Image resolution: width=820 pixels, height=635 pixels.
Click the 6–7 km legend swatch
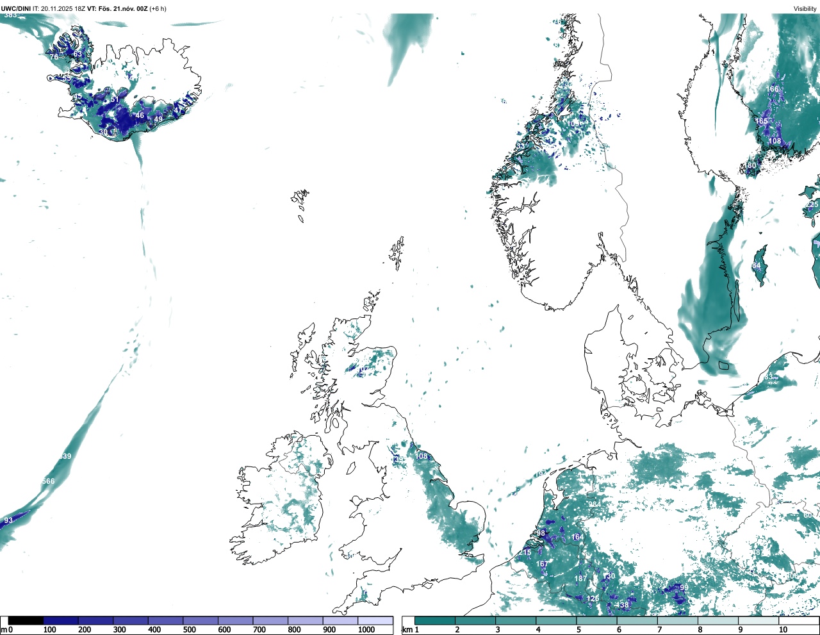[637, 621]
